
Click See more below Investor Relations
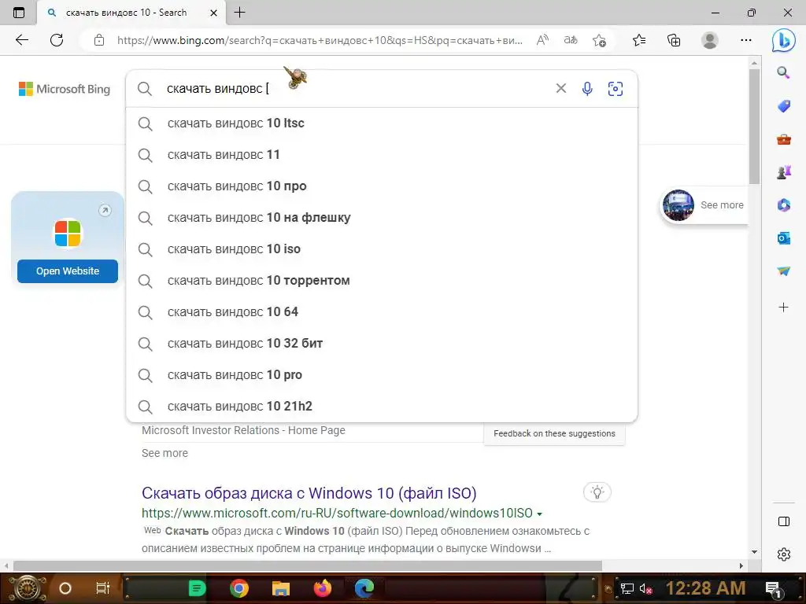(x=165, y=453)
